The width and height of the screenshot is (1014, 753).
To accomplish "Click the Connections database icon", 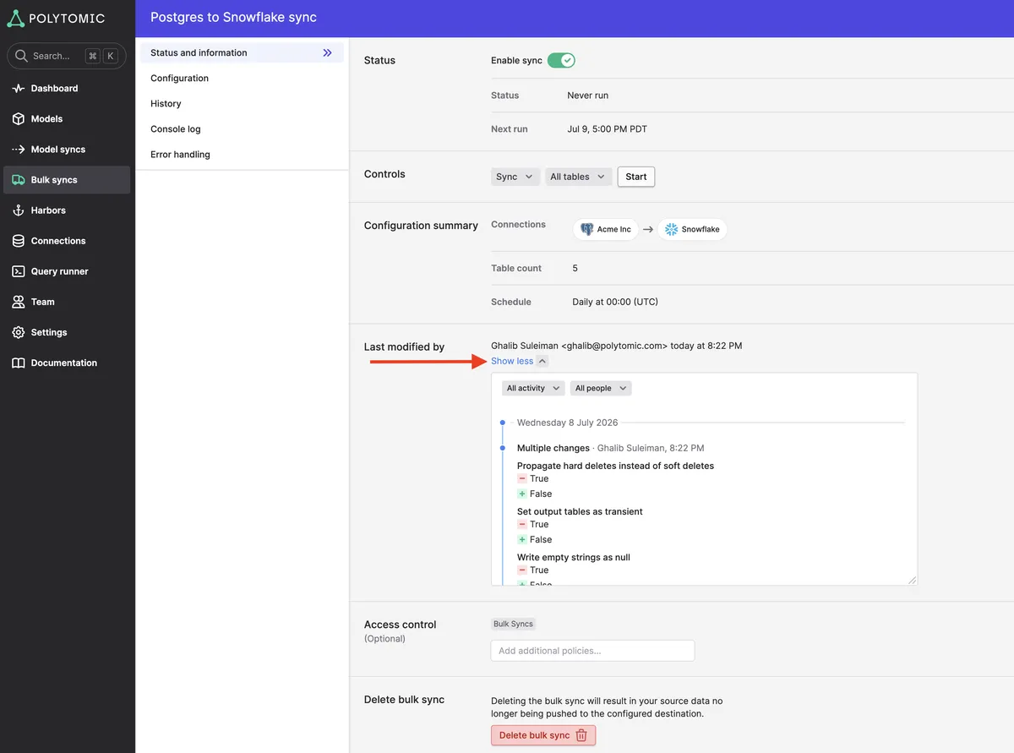I will click(19, 241).
